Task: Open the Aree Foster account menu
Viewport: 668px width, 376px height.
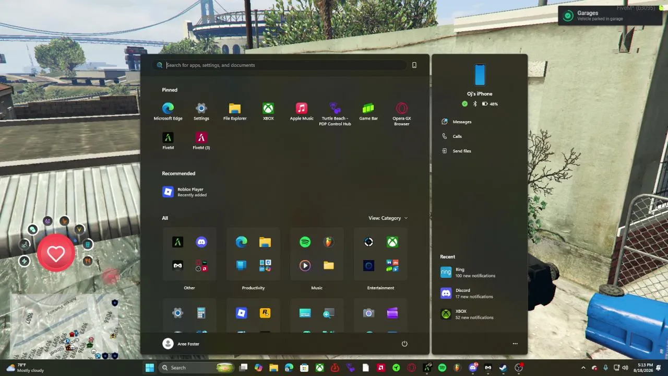Action: coord(182,344)
